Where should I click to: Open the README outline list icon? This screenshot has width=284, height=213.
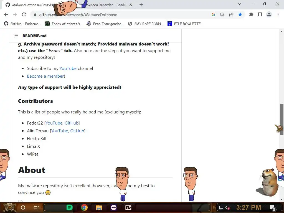pyautogui.click(x=16, y=36)
